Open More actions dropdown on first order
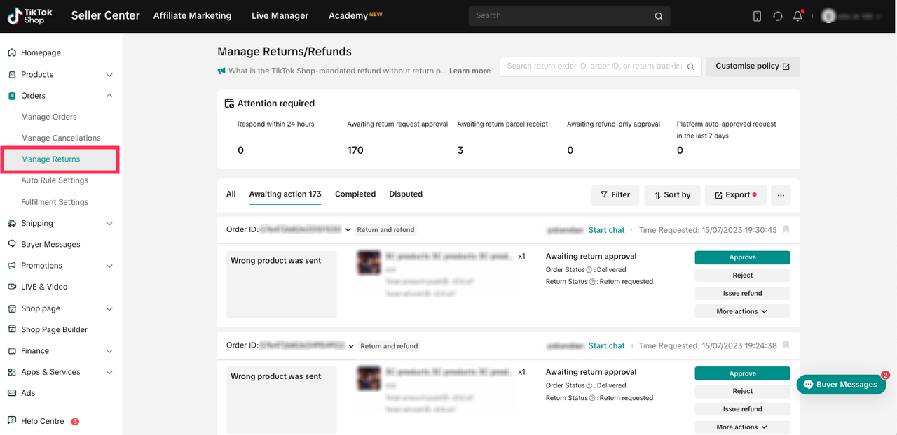 (742, 311)
